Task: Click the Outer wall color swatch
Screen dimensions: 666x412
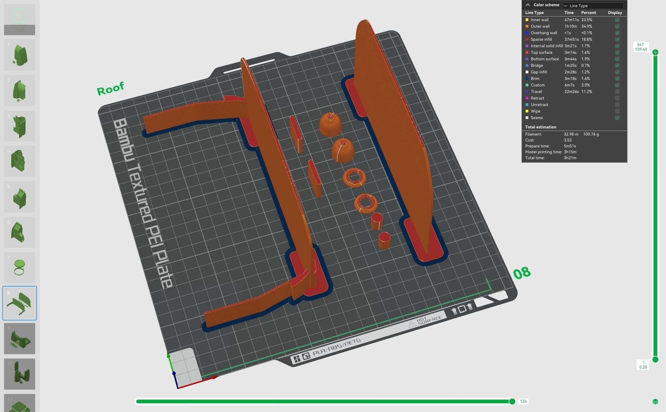Action: 527,26
